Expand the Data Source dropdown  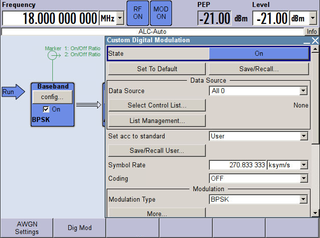pyautogui.click(x=303, y=91)
